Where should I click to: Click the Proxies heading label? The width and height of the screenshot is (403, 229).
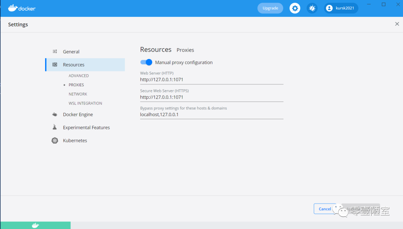coord(185,50)
